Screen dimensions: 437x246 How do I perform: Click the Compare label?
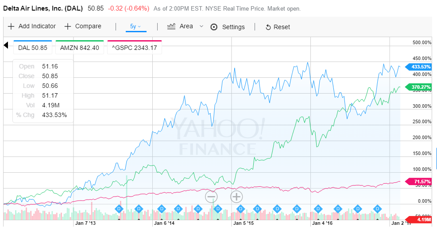pyautogui.click(x=88, y=26)
